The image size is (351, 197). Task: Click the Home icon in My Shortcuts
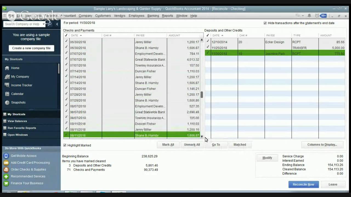[7, 68]
